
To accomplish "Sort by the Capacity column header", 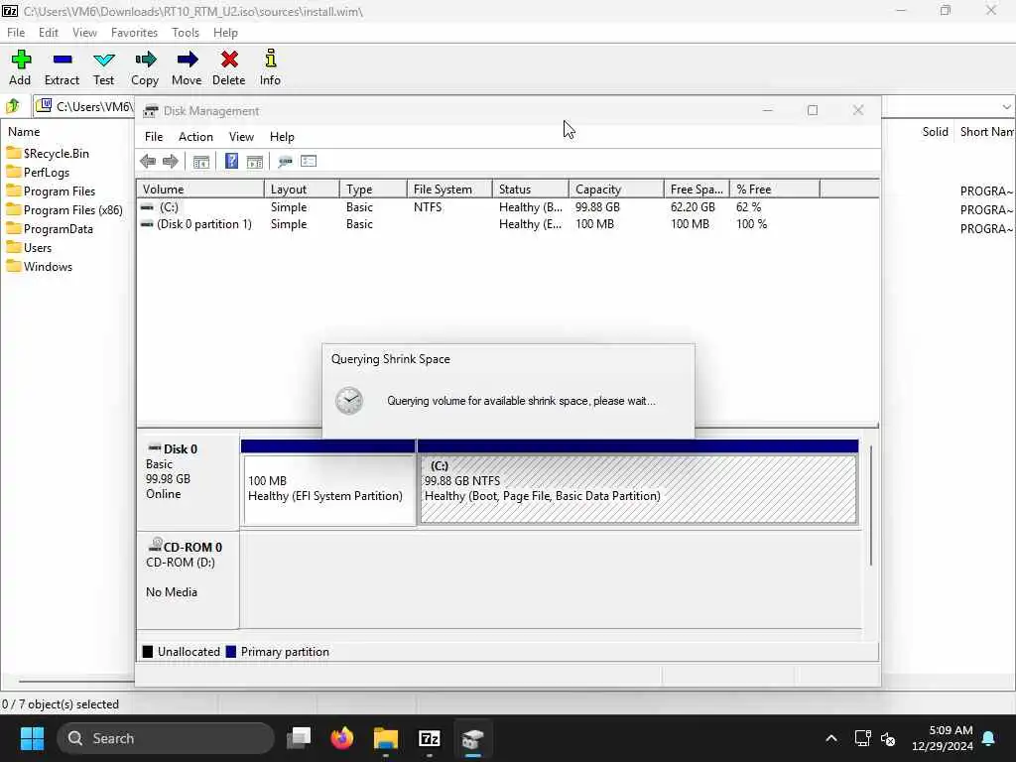I will [x=616, y=190].
